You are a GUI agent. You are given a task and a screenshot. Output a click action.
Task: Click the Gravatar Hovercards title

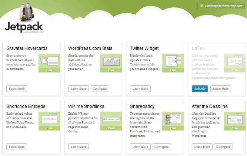click(27, 48)
